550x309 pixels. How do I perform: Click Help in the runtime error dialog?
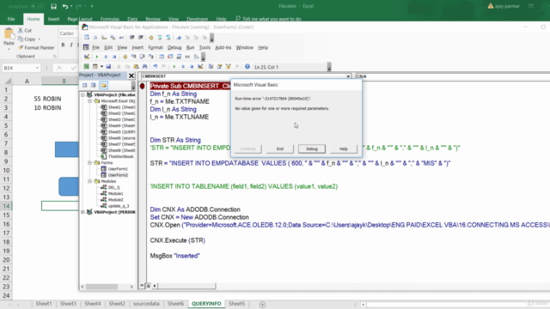pyautogui.click(x=344, y=148)
